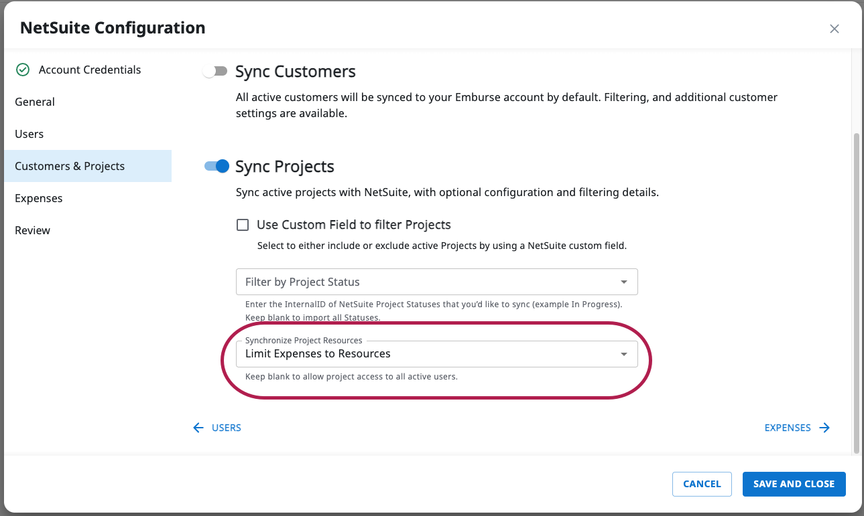The image size is (864, 516).
Task: Disable the Sync Projects toggle
Action: point(217,166)
